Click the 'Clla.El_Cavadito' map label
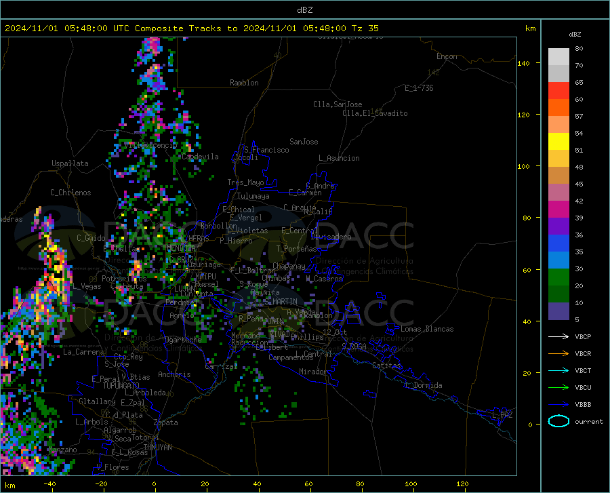Screen dimensions: 610x493 [x=375, y=113]
